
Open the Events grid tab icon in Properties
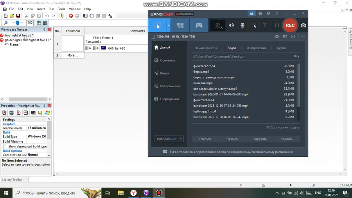click(33, 113)
